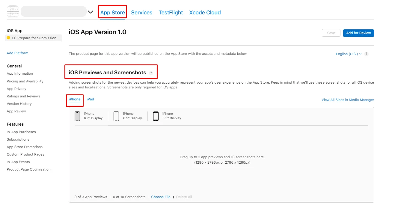This screenshot has height=205, width=395.
Task: Click the '0 of 3 App Previews' counter text
Action: pos(91,197)
